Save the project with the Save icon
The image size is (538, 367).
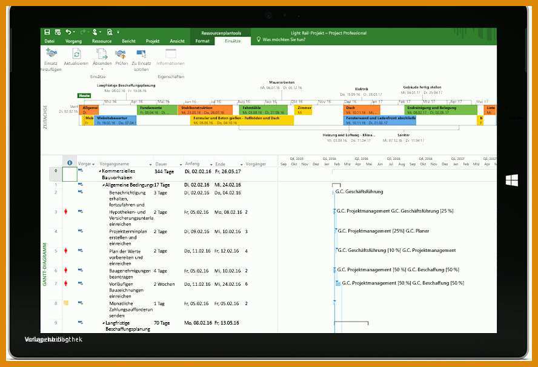(x=47, y=32)
